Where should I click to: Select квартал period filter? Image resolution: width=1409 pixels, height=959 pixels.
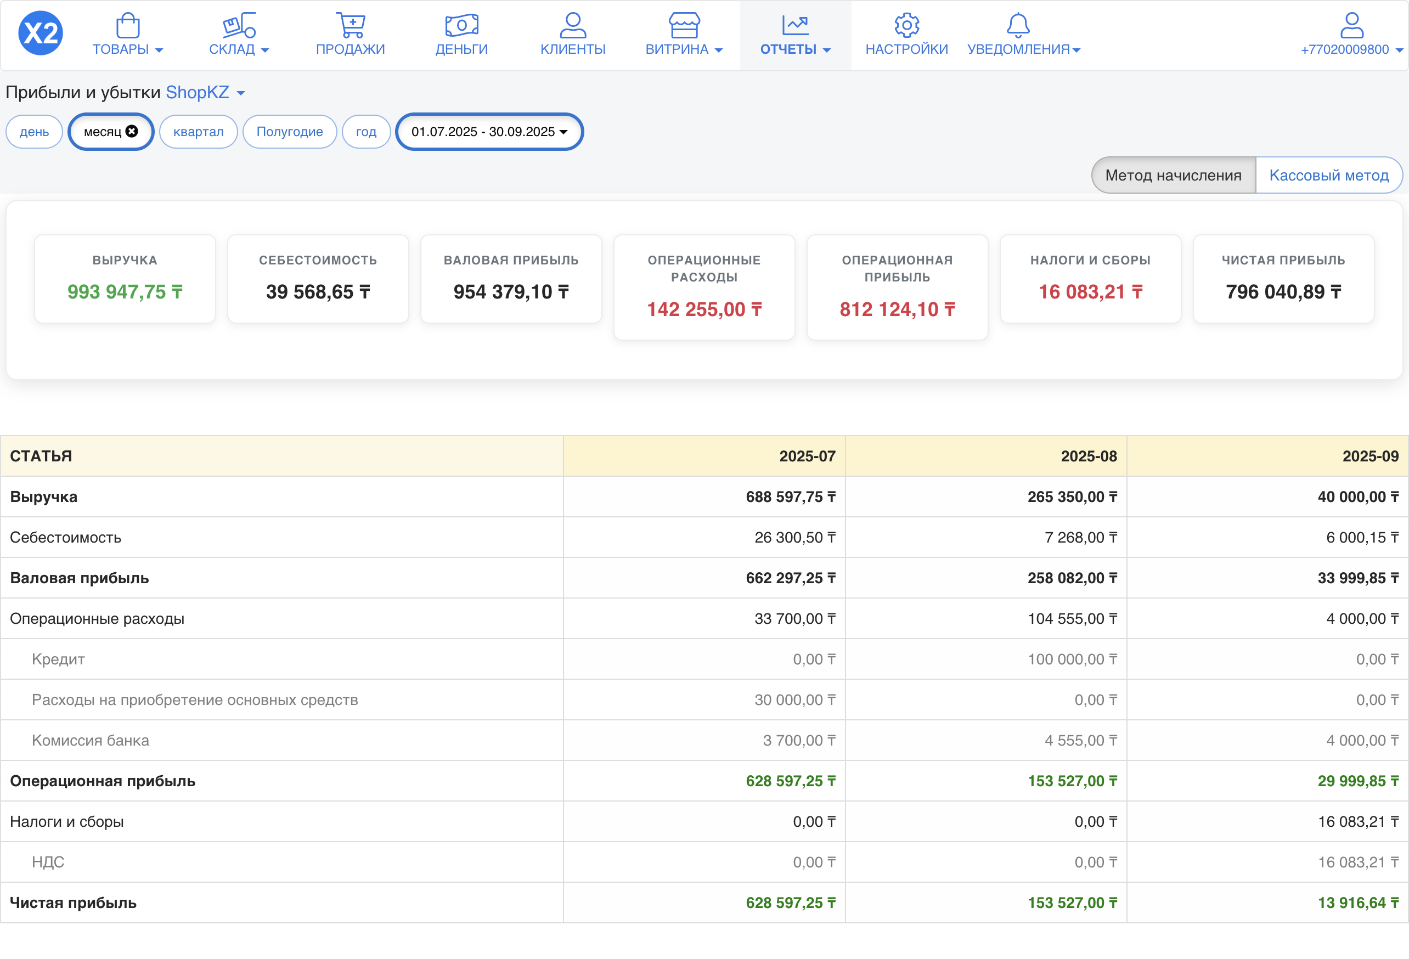(198, 132)
